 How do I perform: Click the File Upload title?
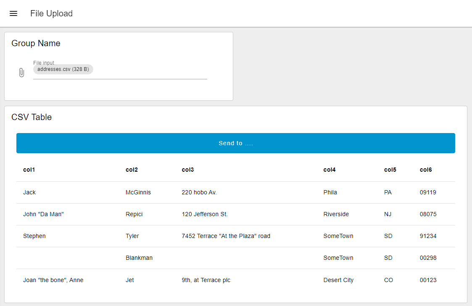pos(51,13)
